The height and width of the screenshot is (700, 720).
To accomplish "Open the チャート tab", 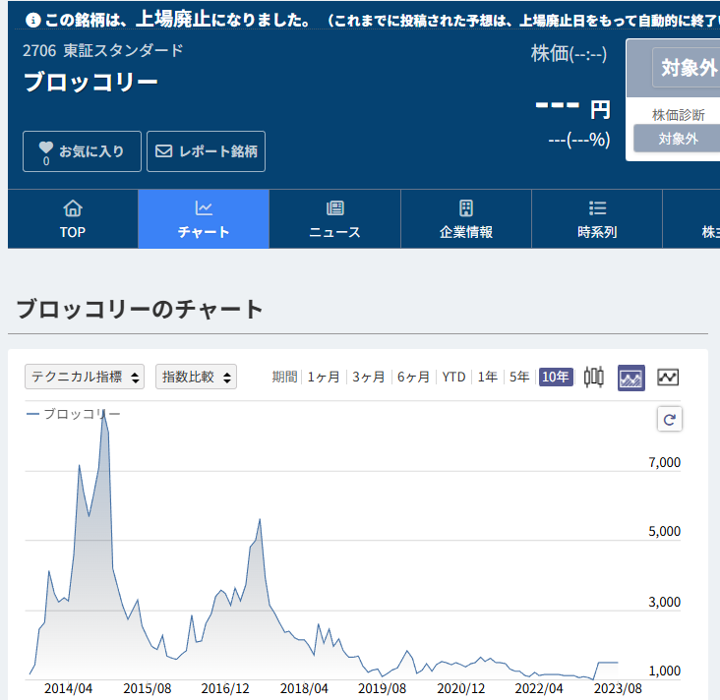I will 204,219.
